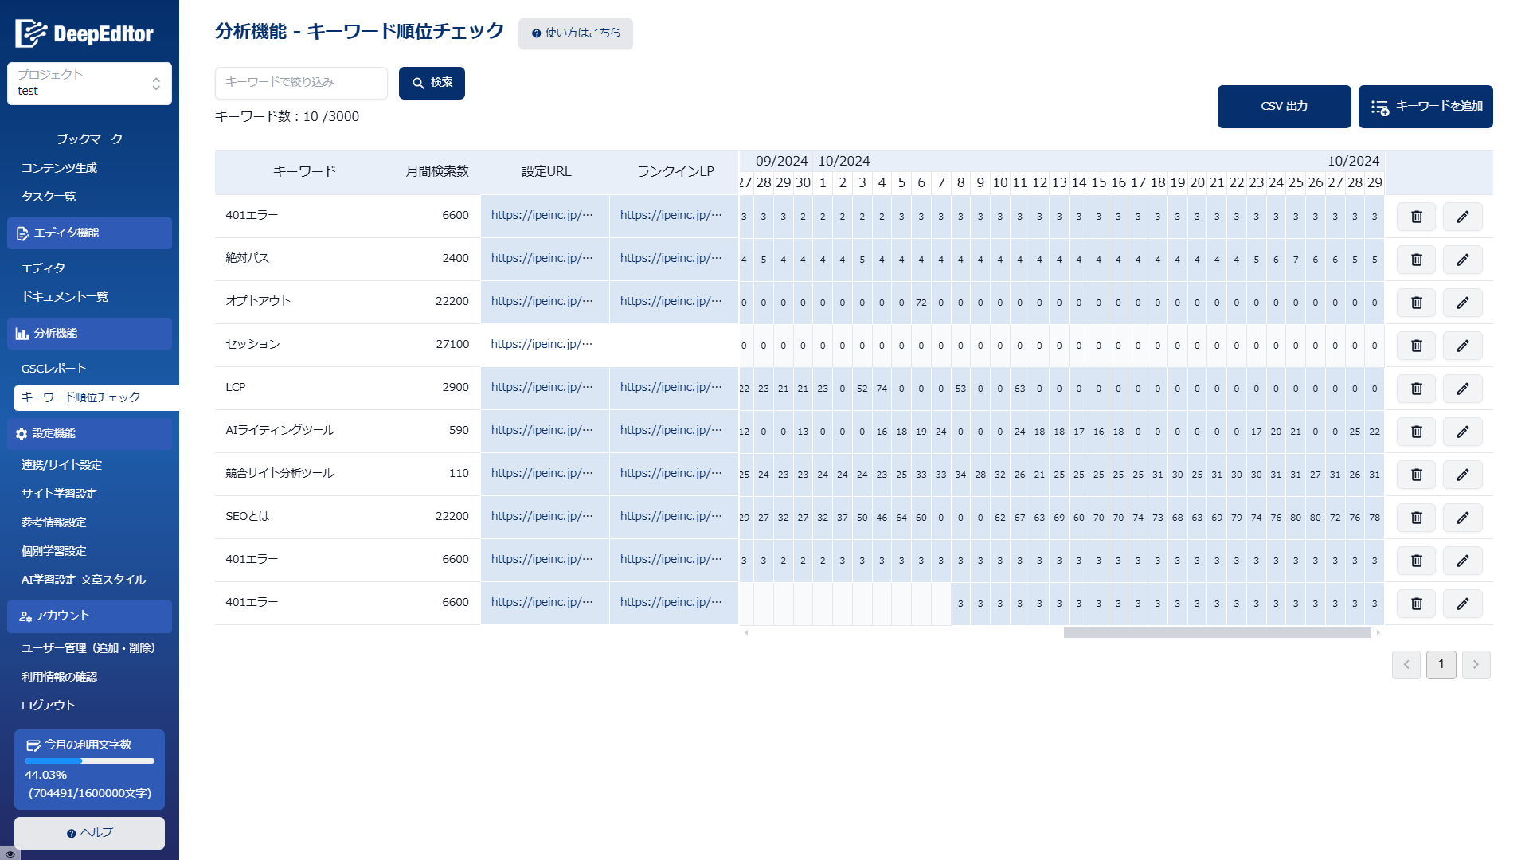This screenshot has height=860, width=1529.
Task: Open 設定URL link for セッション
Action: click(x=542, y=345)
